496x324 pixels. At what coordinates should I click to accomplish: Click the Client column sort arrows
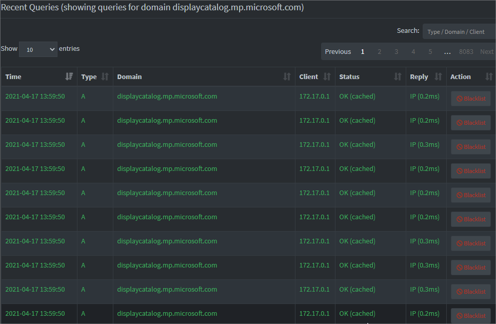(327, 77)
